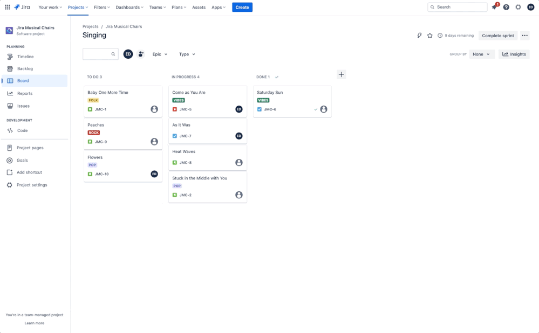
Task: Click the FOLK epic label
Action: [93, 100]
